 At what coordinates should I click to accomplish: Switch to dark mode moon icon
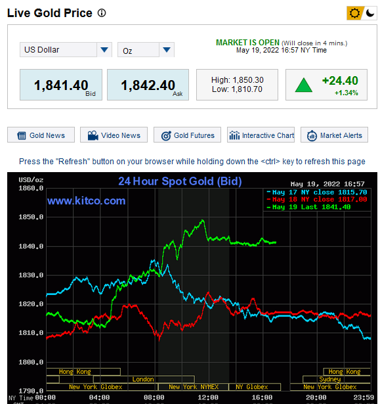tap(369, 13)
